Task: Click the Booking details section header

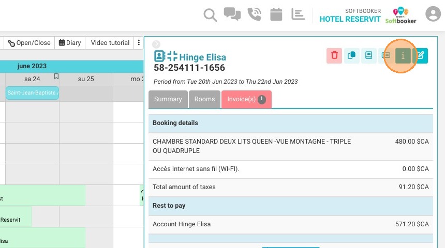Action: click(x=291, y=123)
